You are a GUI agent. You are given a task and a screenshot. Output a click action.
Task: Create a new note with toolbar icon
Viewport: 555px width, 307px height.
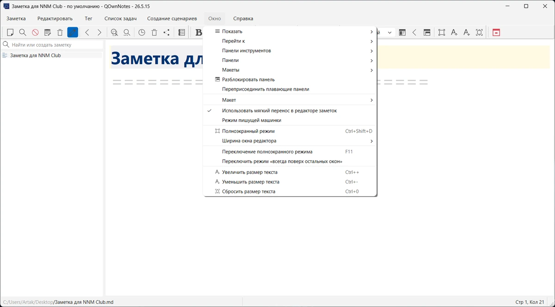point(10,32)
